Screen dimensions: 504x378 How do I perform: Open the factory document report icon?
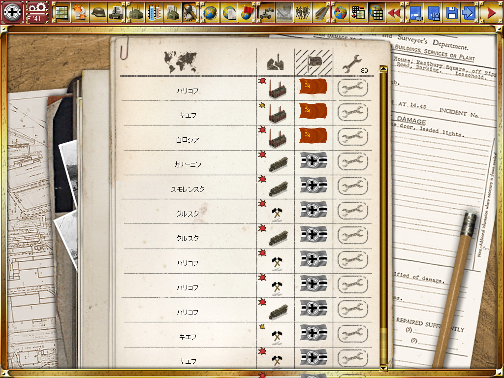pos(173,12)
